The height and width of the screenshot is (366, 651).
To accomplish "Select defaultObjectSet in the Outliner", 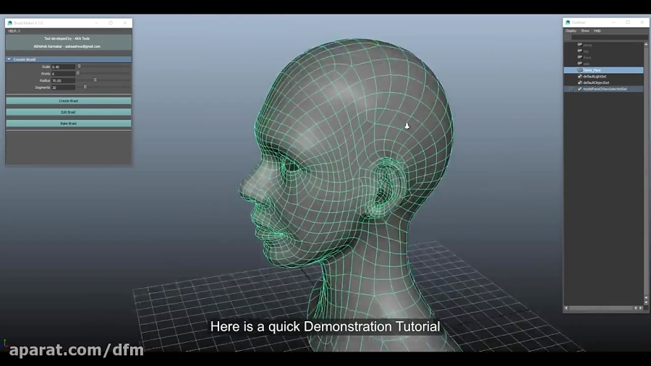I will [596, 82].
